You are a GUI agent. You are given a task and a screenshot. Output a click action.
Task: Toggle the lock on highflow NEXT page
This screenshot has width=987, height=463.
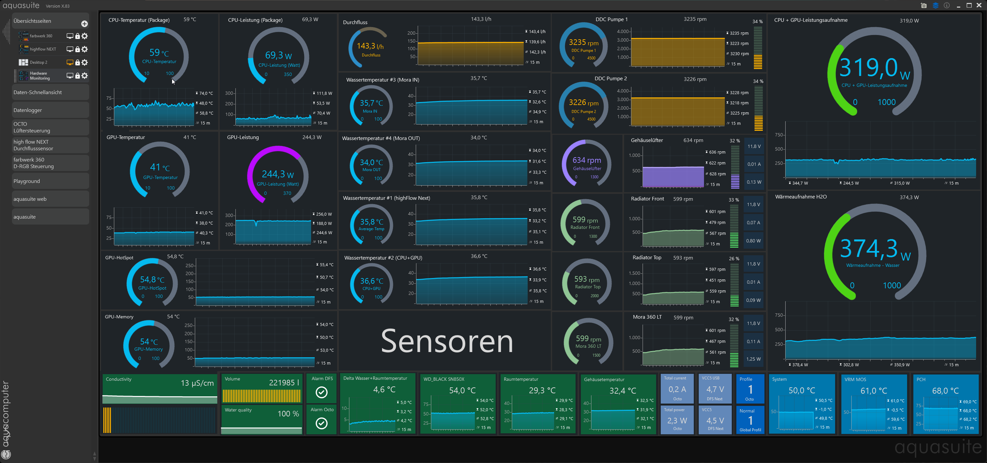(77, 49)
